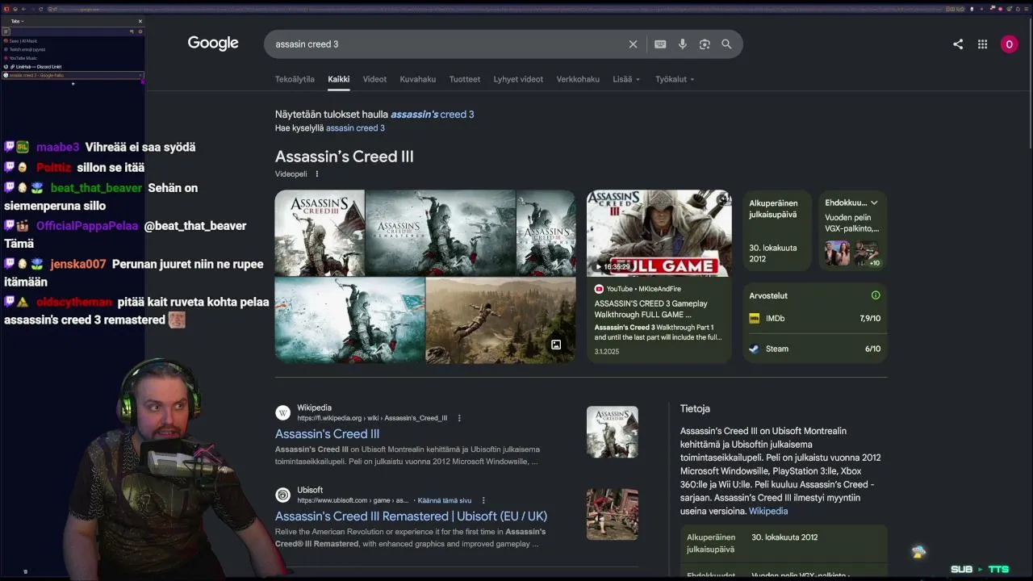
Task: Expand the Lisää filter dropdown
Action: [x=626, y=79]
